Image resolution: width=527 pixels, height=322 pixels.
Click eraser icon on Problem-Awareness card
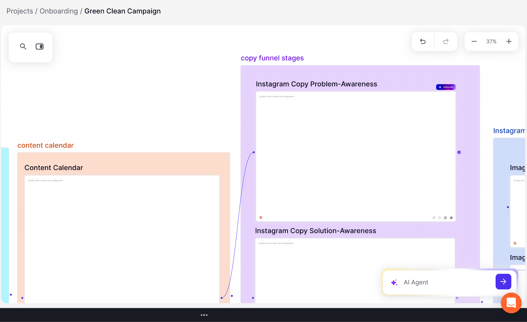point(434,218)
